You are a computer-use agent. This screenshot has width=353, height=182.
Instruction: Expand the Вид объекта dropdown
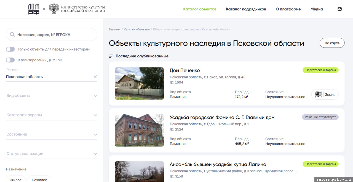[x=52, y=96]
